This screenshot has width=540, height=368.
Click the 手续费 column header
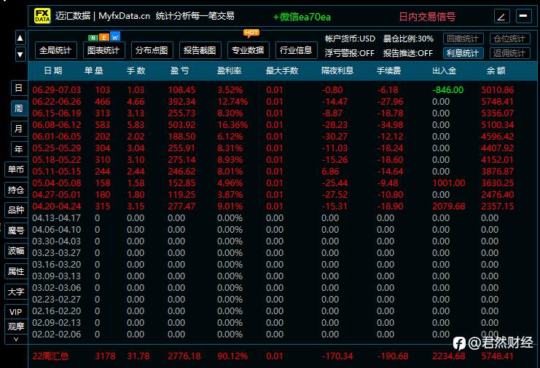(389, 71)
